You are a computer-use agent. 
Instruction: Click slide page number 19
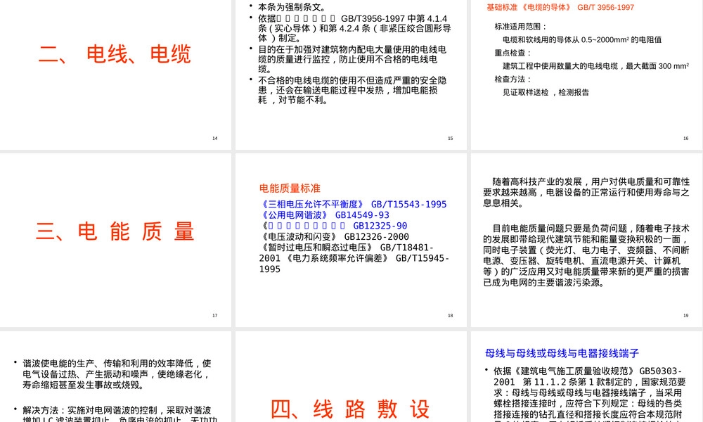click(685, 315)
